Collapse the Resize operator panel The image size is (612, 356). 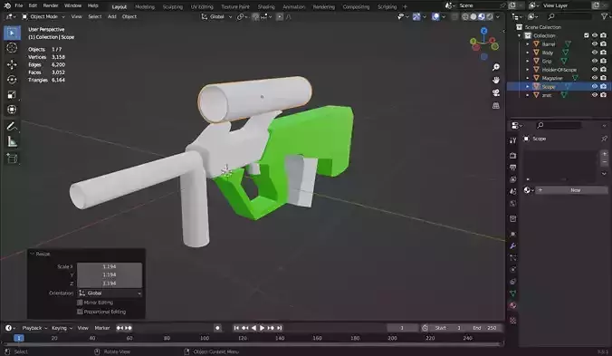[32, 255]
